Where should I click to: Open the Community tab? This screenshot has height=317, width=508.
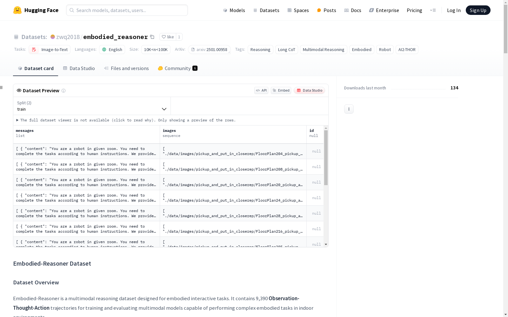point(178,68)
